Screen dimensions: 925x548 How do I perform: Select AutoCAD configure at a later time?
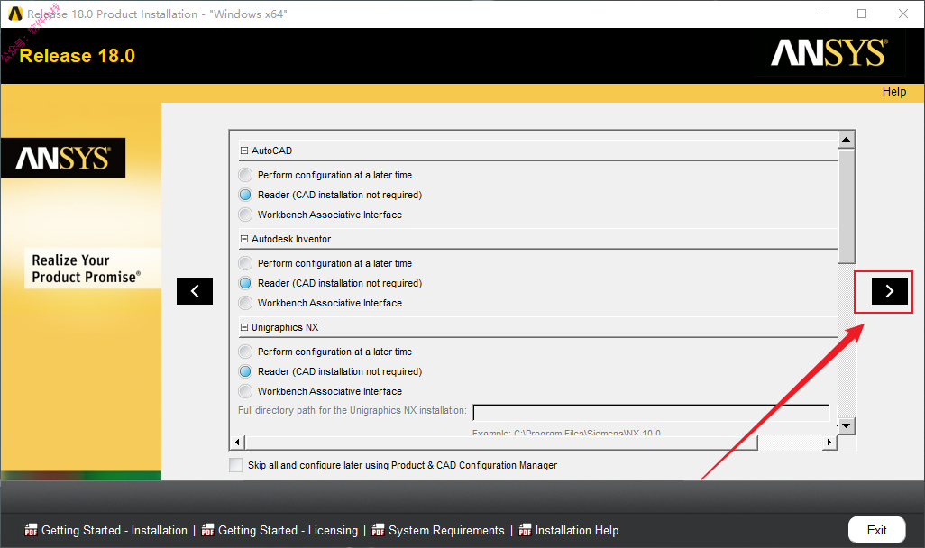[x=245, y=175]
